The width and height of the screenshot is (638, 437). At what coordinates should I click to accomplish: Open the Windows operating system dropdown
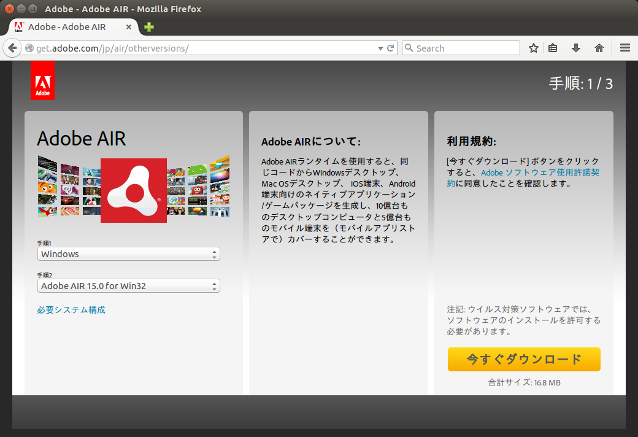click(129, 253)
